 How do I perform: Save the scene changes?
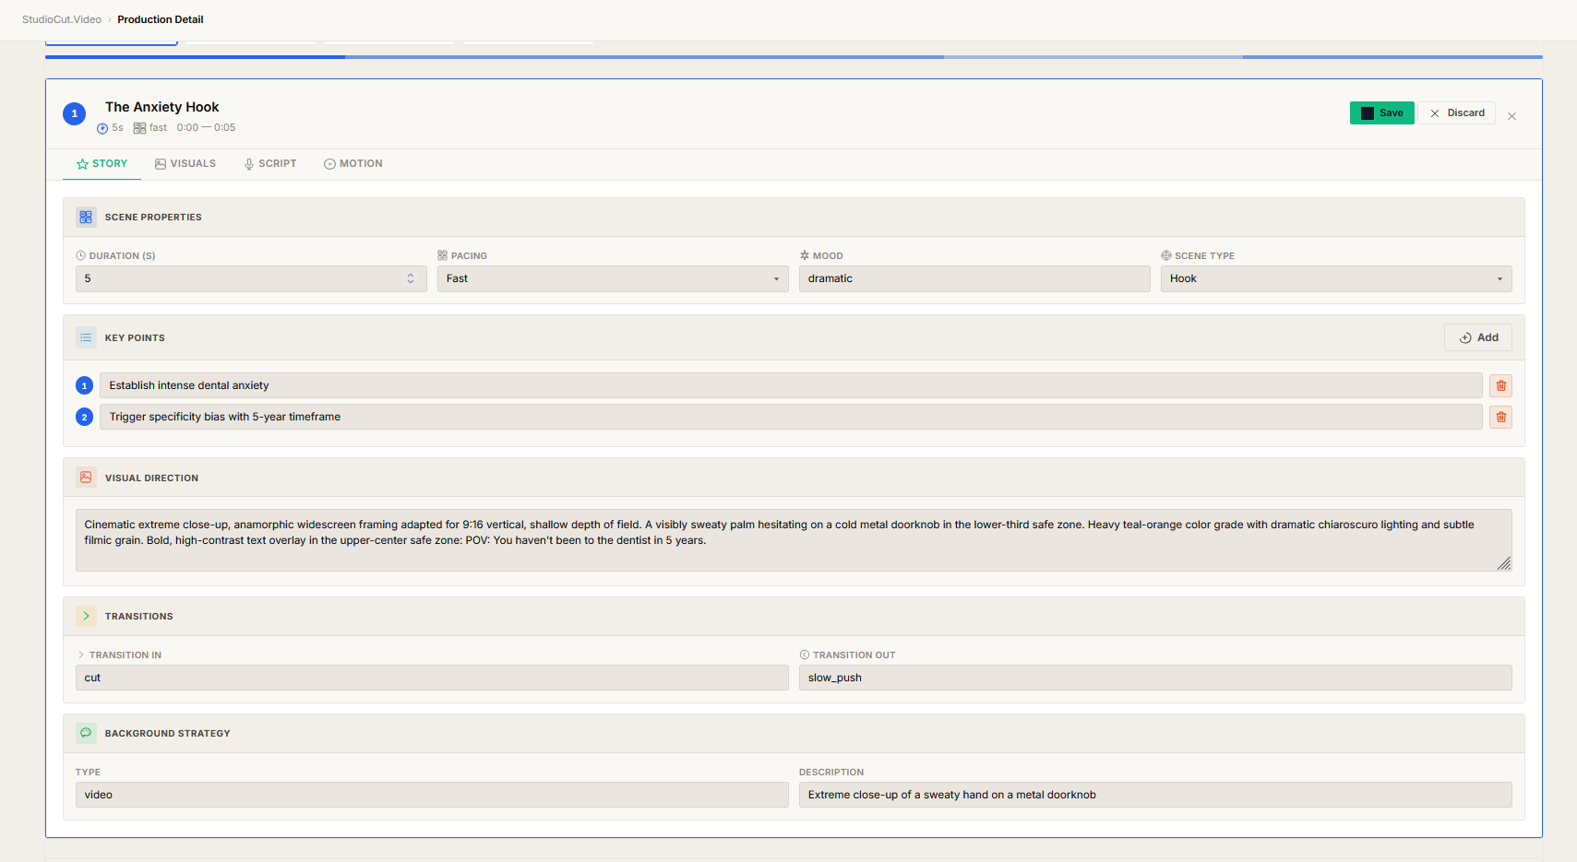tap(1381, 113)
